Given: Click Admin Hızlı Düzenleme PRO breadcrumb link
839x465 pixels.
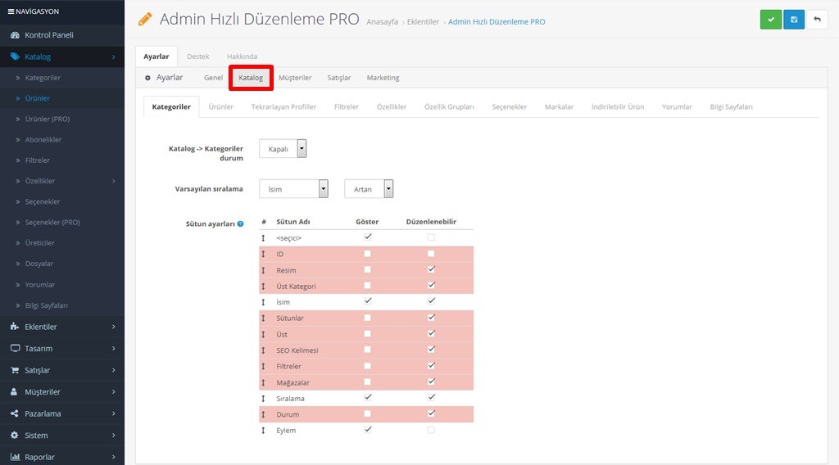Looking at the screenshot, I should point(497,22).
